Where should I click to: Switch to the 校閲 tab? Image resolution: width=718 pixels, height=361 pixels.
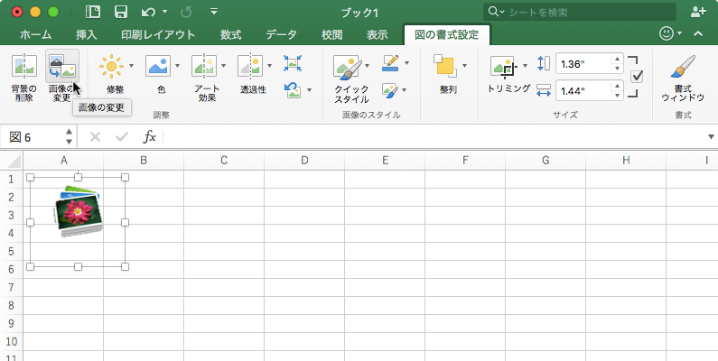(x=331, y=34)
